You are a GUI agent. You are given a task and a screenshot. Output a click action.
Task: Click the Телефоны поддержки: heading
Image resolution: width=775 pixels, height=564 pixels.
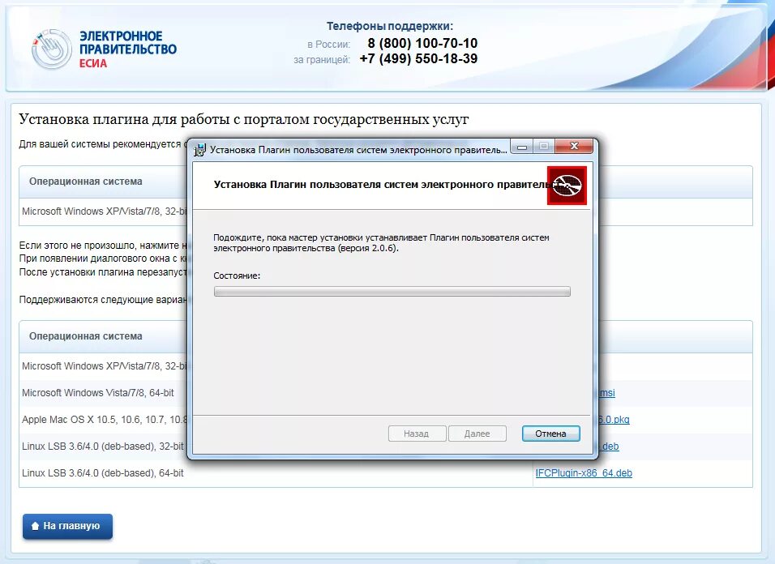(389, 26)
